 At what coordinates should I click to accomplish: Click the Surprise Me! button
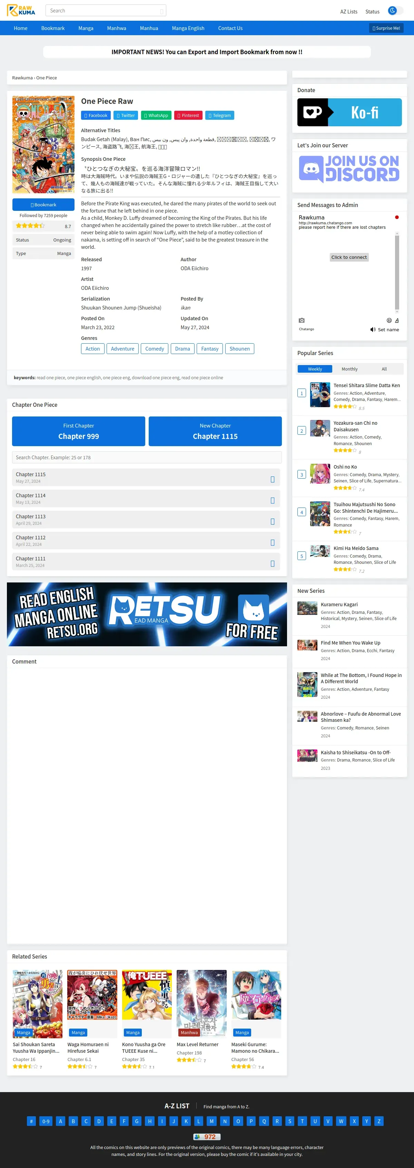click(x=386, y=28)
